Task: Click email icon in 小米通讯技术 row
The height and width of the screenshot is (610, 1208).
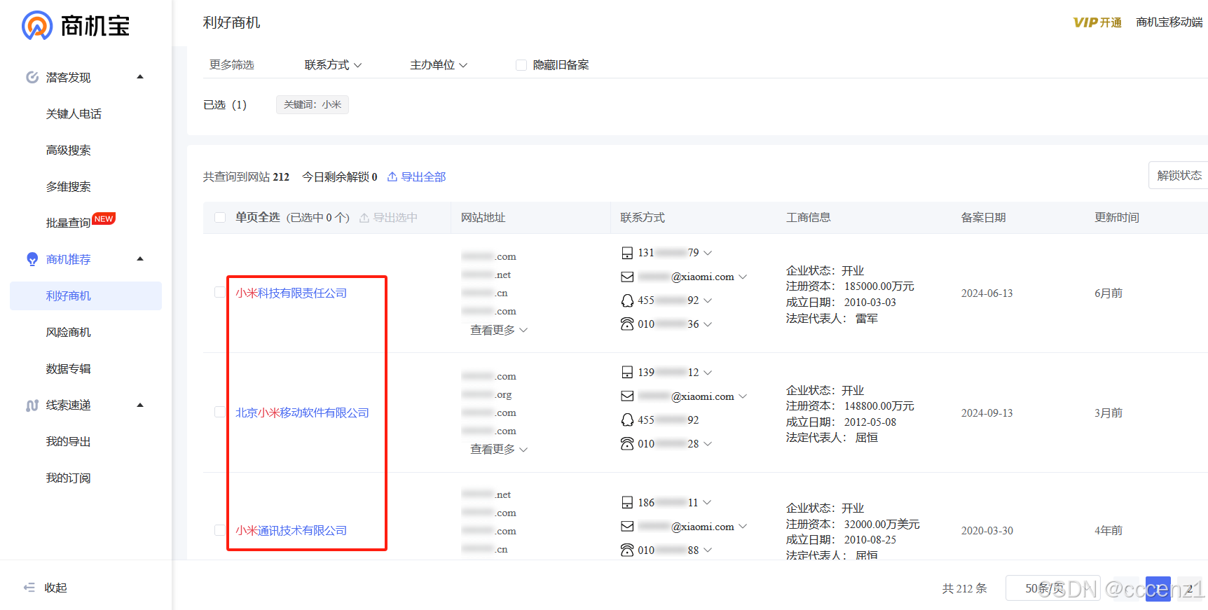Action: point(627,527)
